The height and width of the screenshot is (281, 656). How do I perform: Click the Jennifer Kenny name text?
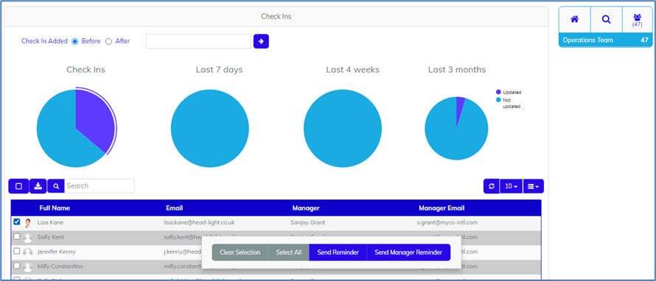click(x=57, y=252)
